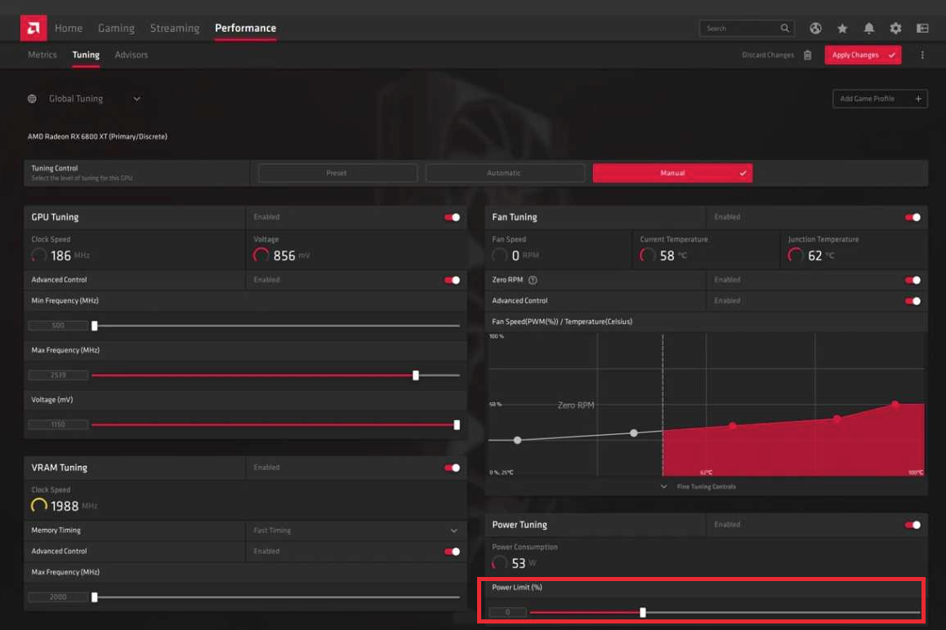Click the Global Tuning globe icon
This screenshot has width=946, height=630.
pos(32,98)
